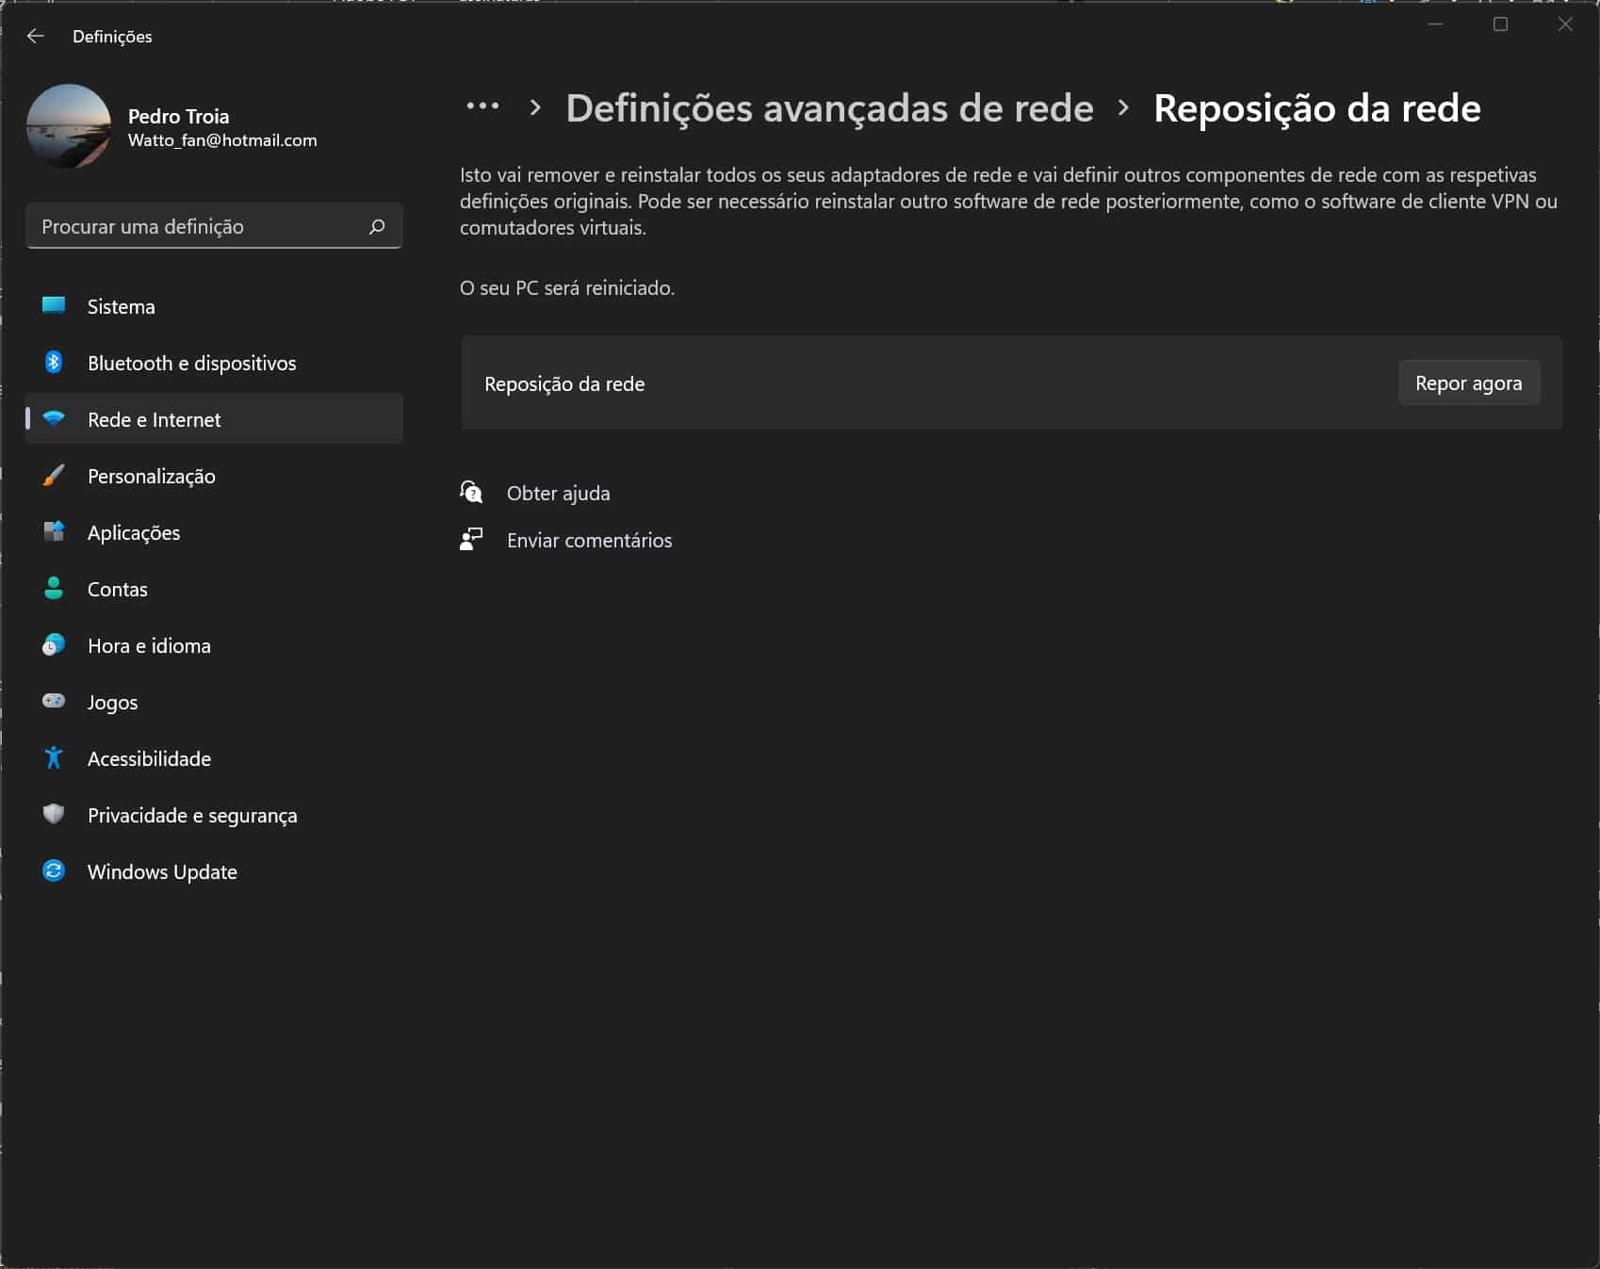
Task: Click the Personalização paintbrush icon
Action: click(54, 476)
